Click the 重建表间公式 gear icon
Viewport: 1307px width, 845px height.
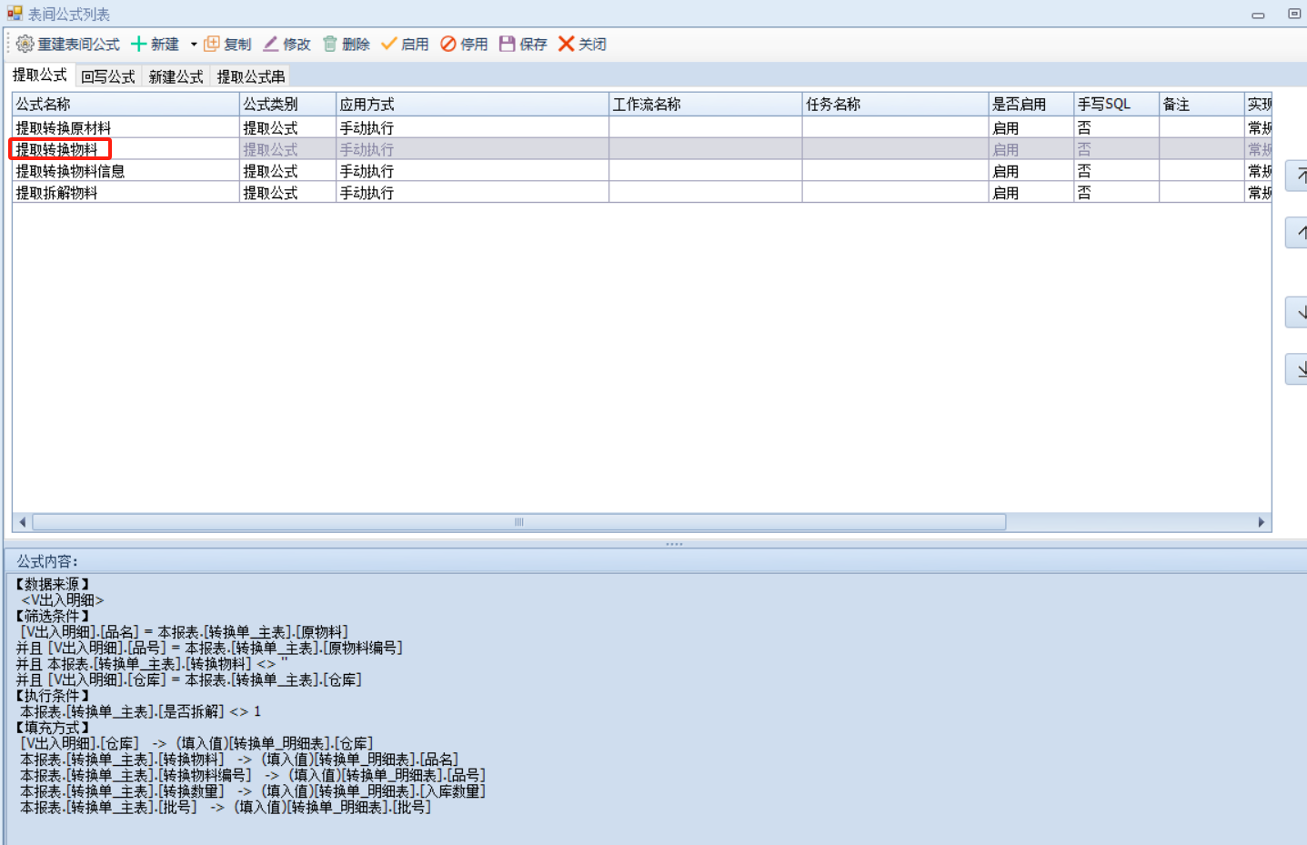tap(25, 44)
